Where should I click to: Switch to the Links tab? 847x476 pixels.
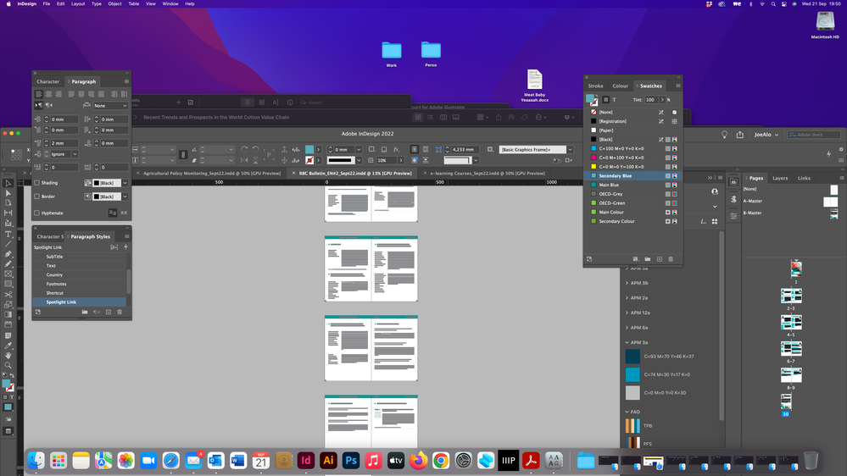[x=804, y=178]
